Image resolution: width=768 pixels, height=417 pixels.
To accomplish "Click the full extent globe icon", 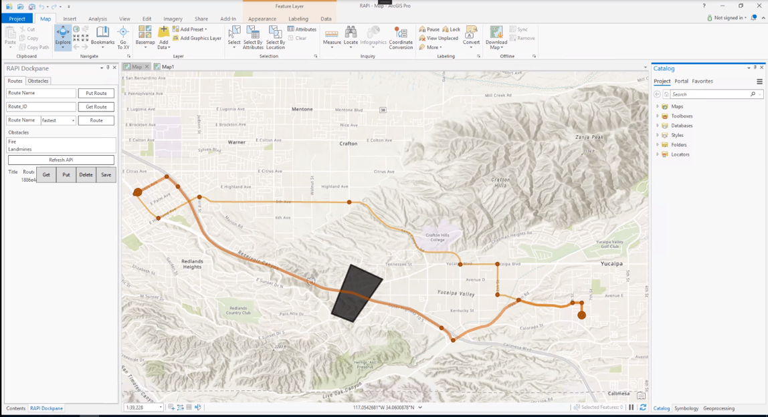I will point(76,29).
